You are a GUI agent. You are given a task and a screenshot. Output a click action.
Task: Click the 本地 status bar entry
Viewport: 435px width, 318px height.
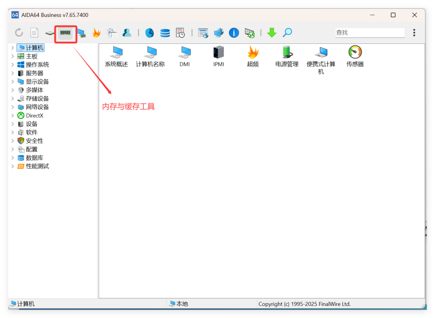coord(179,304)
